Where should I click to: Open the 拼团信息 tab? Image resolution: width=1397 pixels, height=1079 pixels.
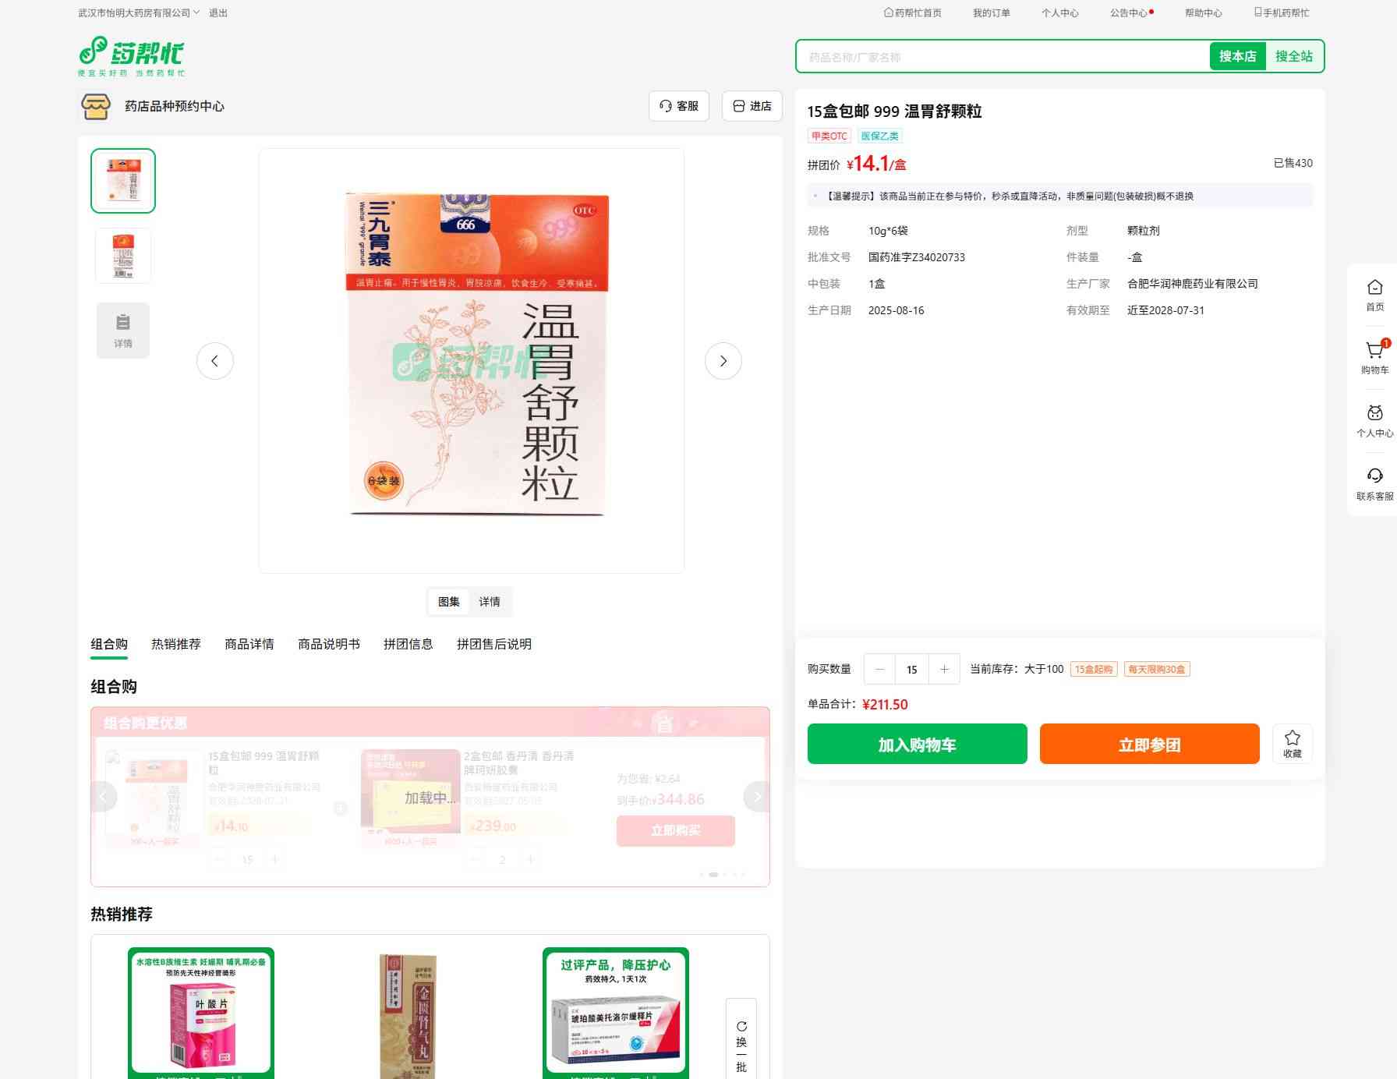click(408, 644)
